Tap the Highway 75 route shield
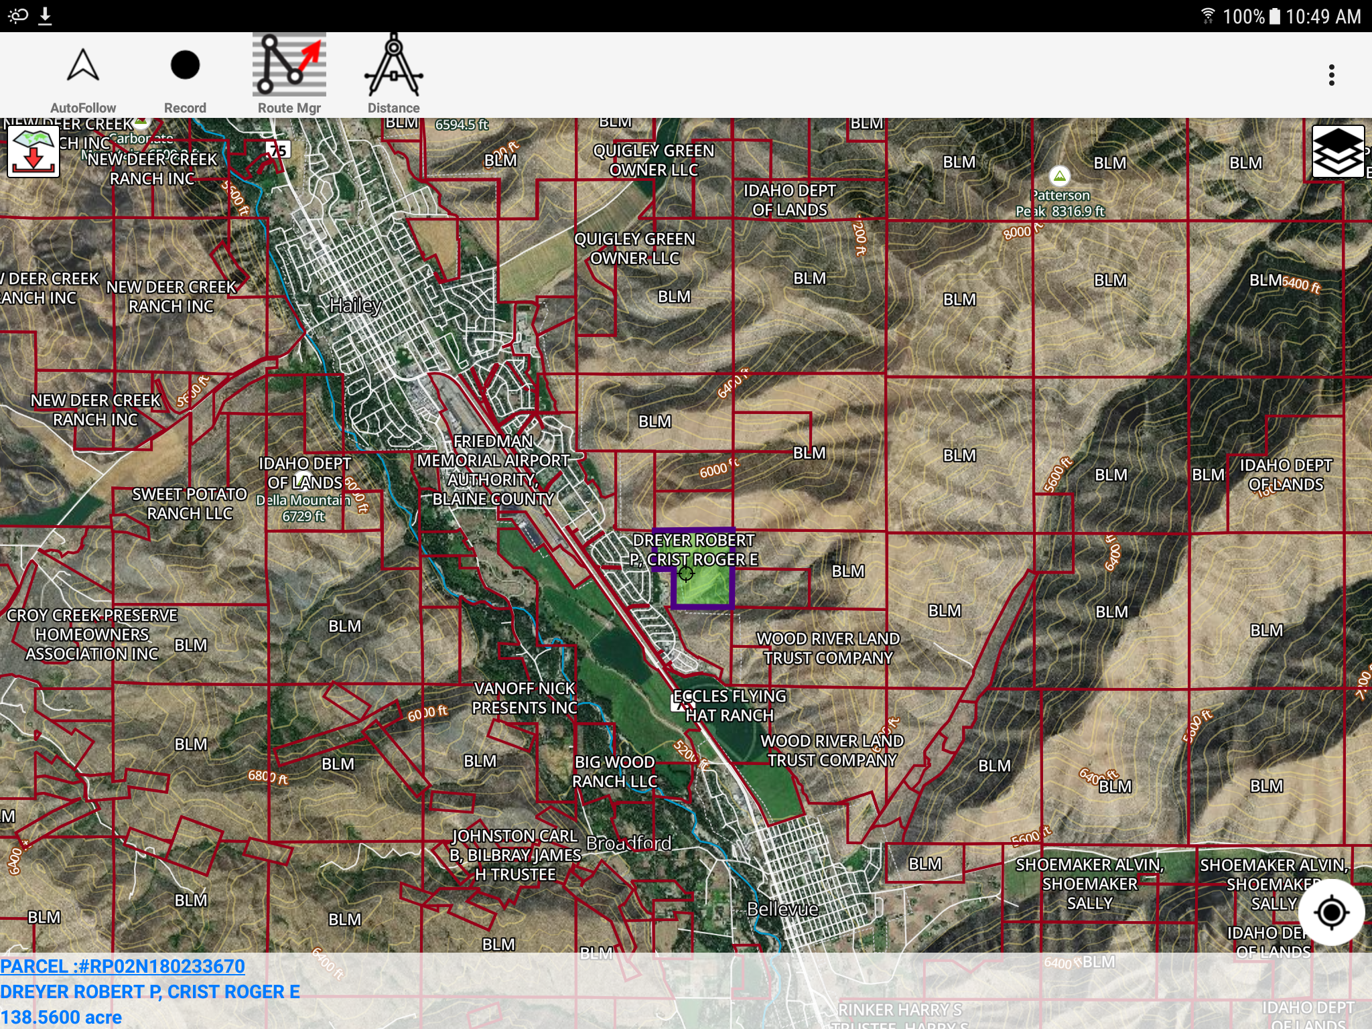Screen dimensions: 1372x1029 (x=277, y=149)
